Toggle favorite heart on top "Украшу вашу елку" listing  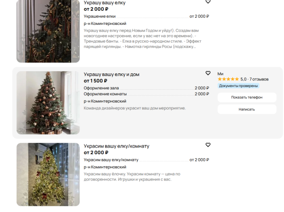208,2
